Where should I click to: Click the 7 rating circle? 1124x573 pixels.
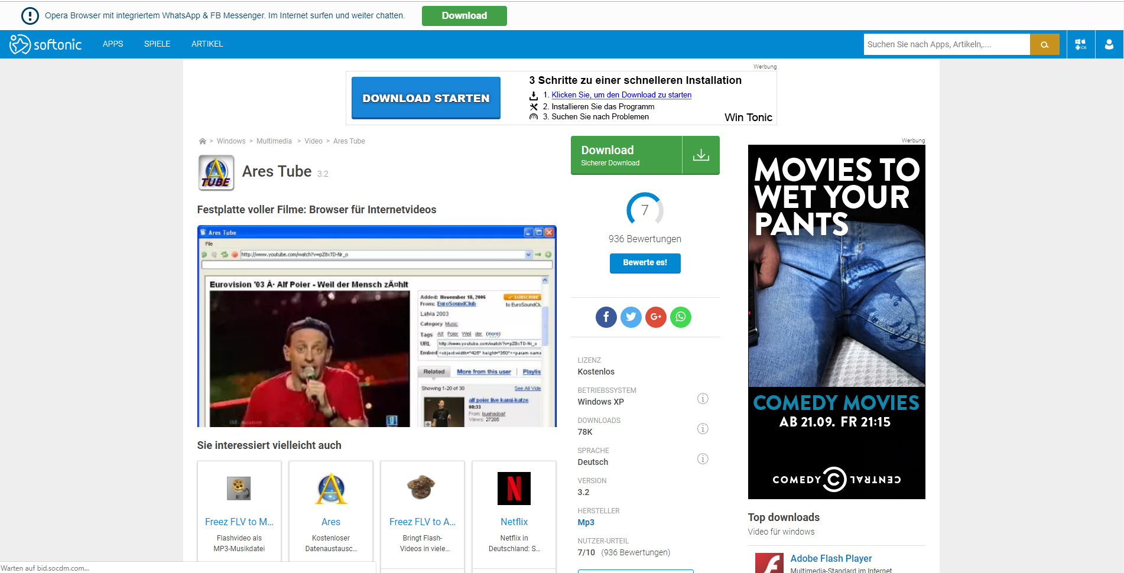[x=645, y=210]
